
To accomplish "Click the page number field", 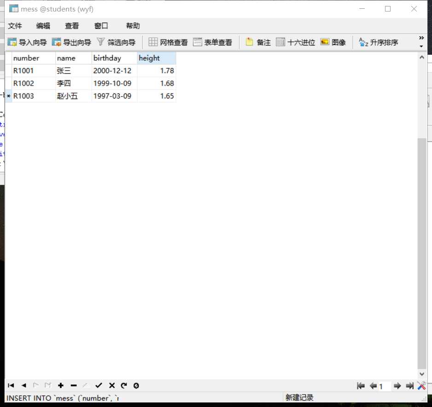I will tap(385, 386).
